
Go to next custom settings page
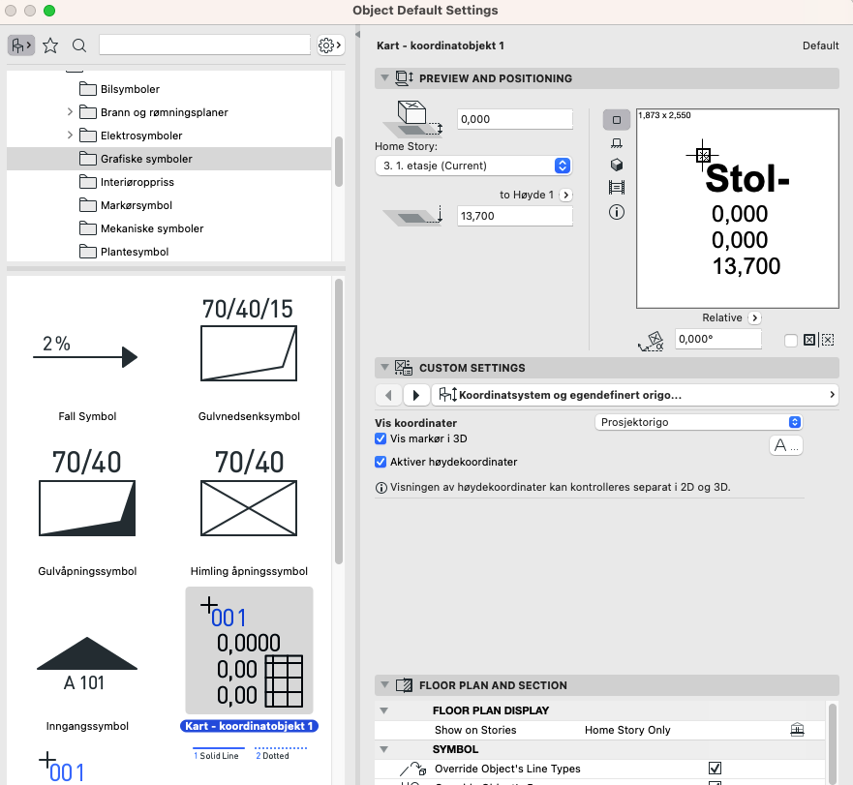[416, 395]
